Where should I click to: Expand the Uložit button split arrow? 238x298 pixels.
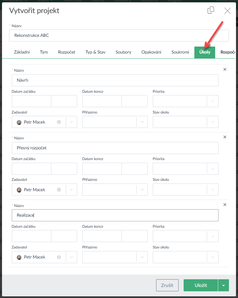click(224, 286)
